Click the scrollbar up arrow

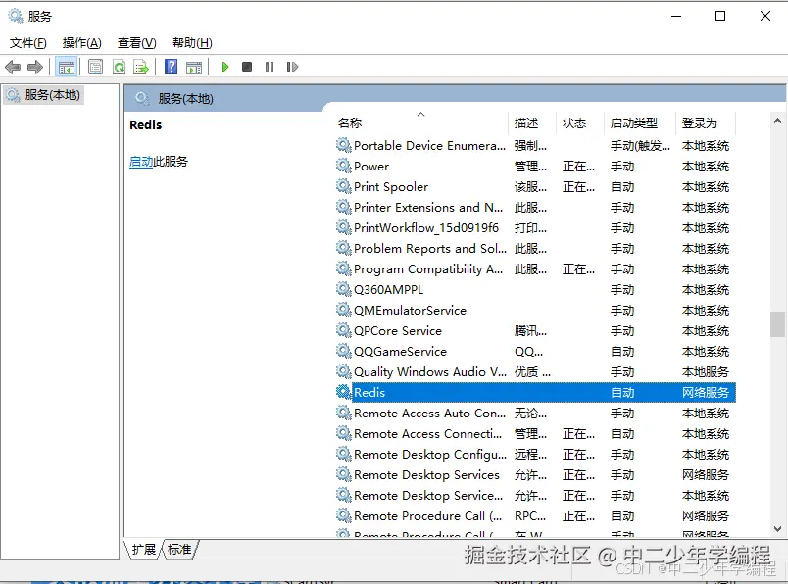coord(777,121)
